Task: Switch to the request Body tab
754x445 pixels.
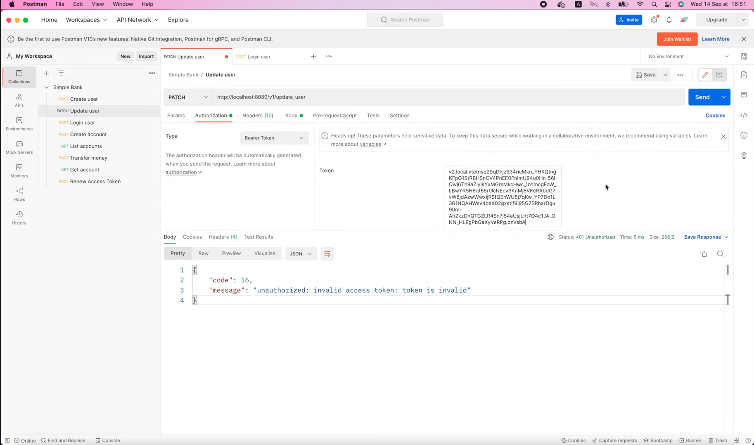Action: pos(294,116)
